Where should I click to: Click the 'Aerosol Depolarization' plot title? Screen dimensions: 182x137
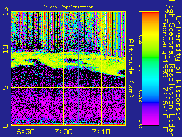(68, 7)
